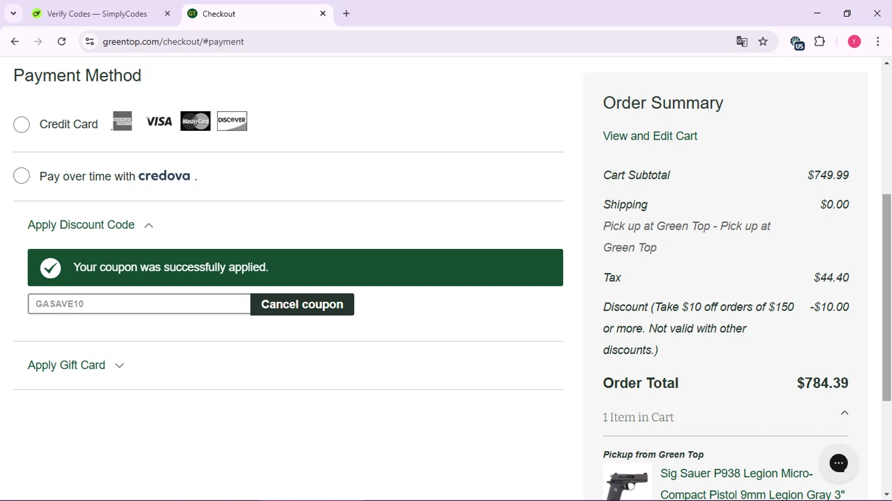Screen dimensions: 892x501
Task: Click the discount amount -$10.00
Action: (829, 307)
